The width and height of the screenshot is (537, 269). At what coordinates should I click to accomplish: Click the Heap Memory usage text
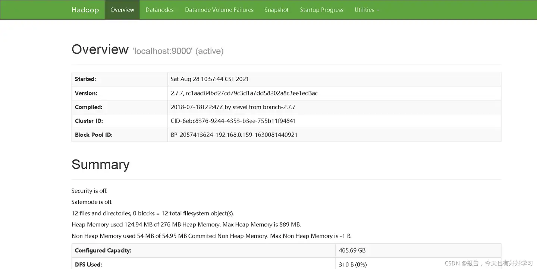pyautogui.click(x=186, y=224)
